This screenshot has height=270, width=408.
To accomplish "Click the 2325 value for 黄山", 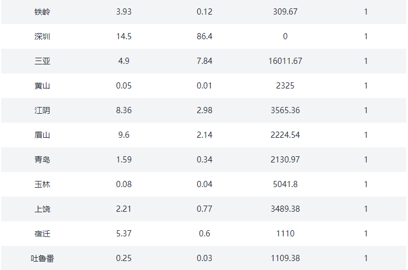I will click(x=285, y=86).
